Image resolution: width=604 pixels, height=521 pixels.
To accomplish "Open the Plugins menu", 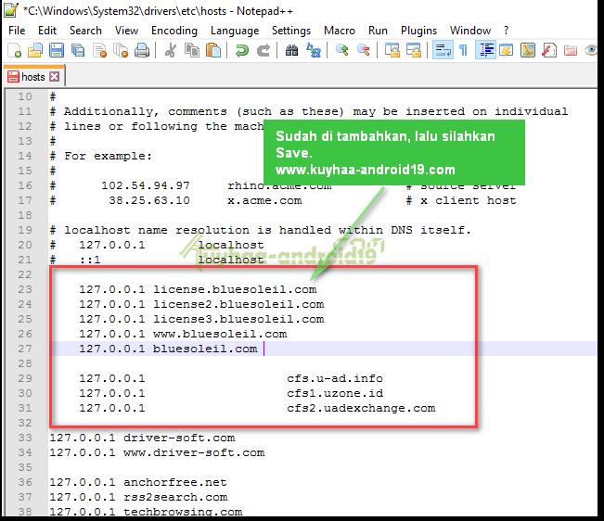I will [418, 31].
